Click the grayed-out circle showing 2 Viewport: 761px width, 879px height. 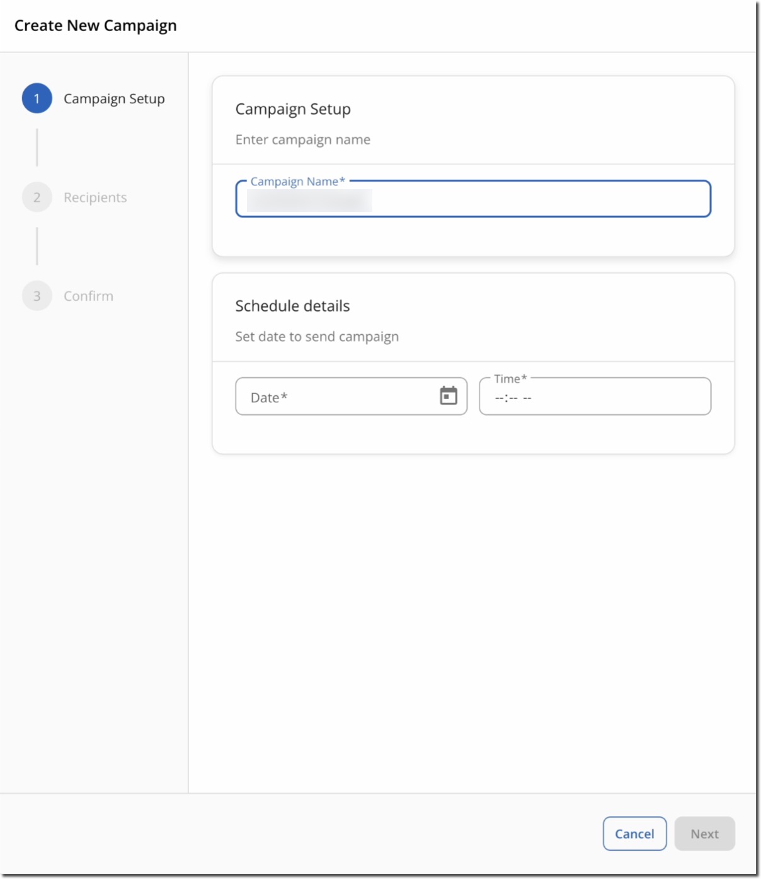37,197
